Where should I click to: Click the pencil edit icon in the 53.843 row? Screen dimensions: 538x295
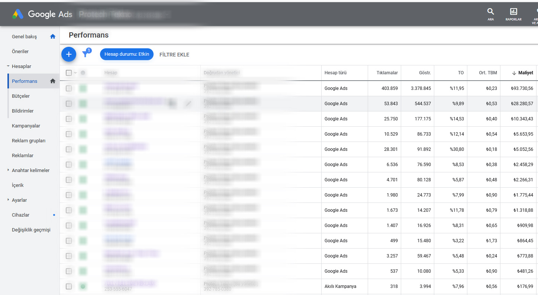tap(189, 104)
